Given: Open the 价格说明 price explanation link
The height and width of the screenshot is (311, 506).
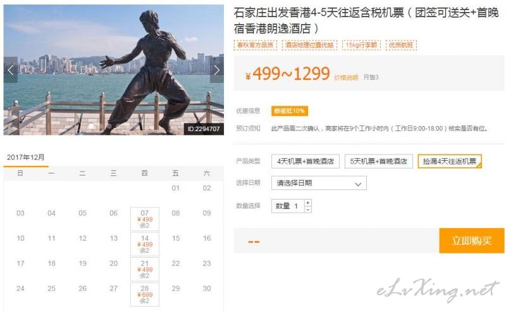Looking at the screenshot, I should click(x=346, y=77).
